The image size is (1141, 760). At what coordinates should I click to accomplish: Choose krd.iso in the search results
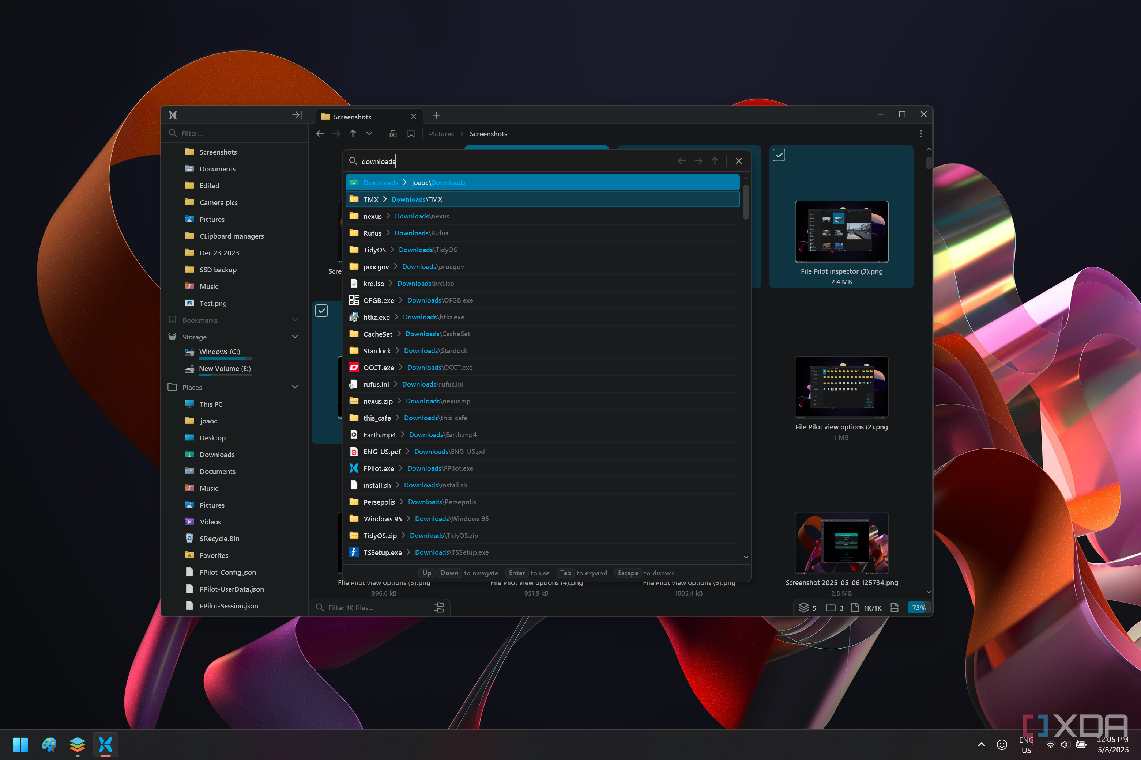point(542,284)
